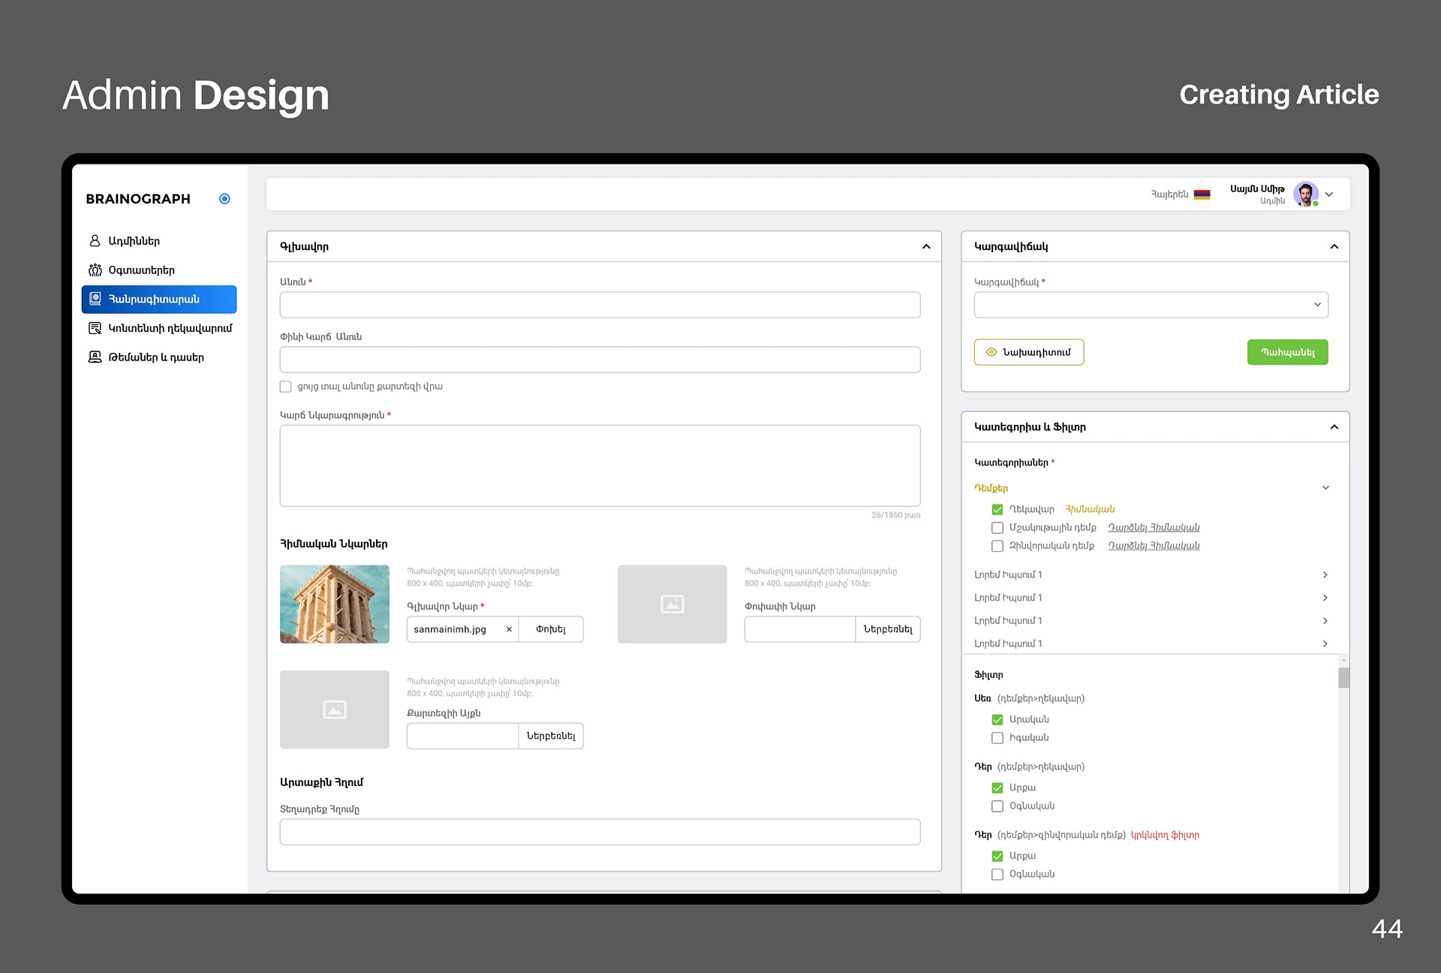The width and height of the screenshot is (1441, 973).
Task: Check the Մշակութային դեմք category checkbox
Action: click(997, 528)
